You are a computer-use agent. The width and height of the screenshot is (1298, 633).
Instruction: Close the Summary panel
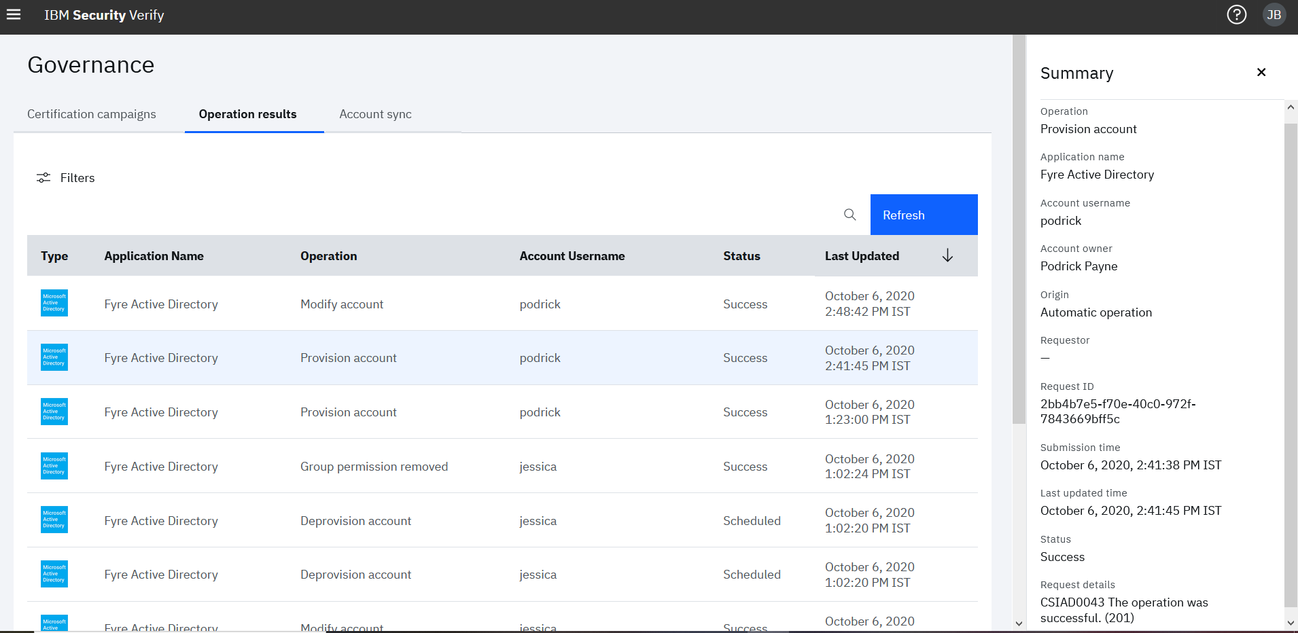pos(1261,72)
